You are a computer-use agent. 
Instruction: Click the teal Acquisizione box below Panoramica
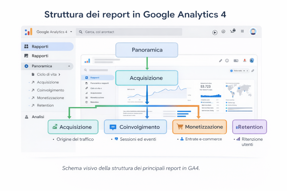[147, 78]
